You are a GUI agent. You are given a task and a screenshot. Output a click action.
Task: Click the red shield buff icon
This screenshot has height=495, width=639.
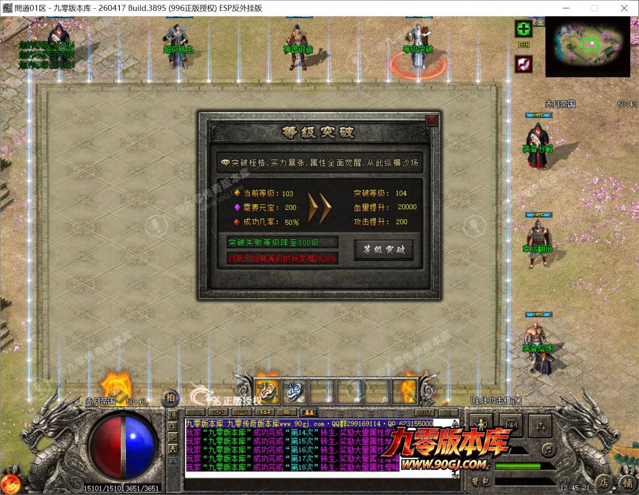523,64
